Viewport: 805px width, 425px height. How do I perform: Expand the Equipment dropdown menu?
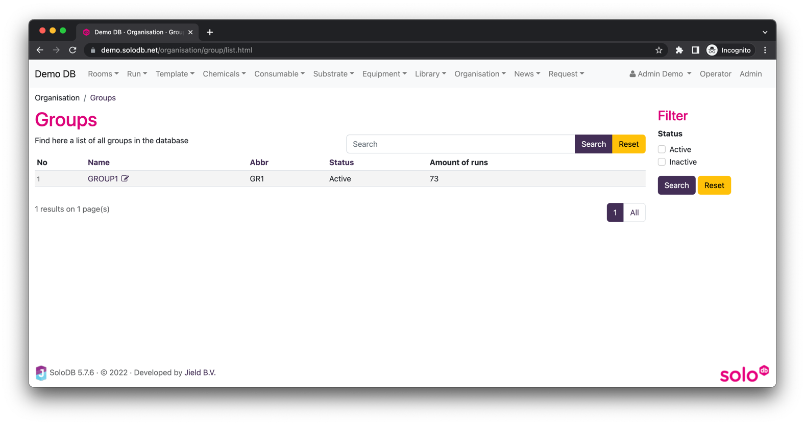pos(384,74)
